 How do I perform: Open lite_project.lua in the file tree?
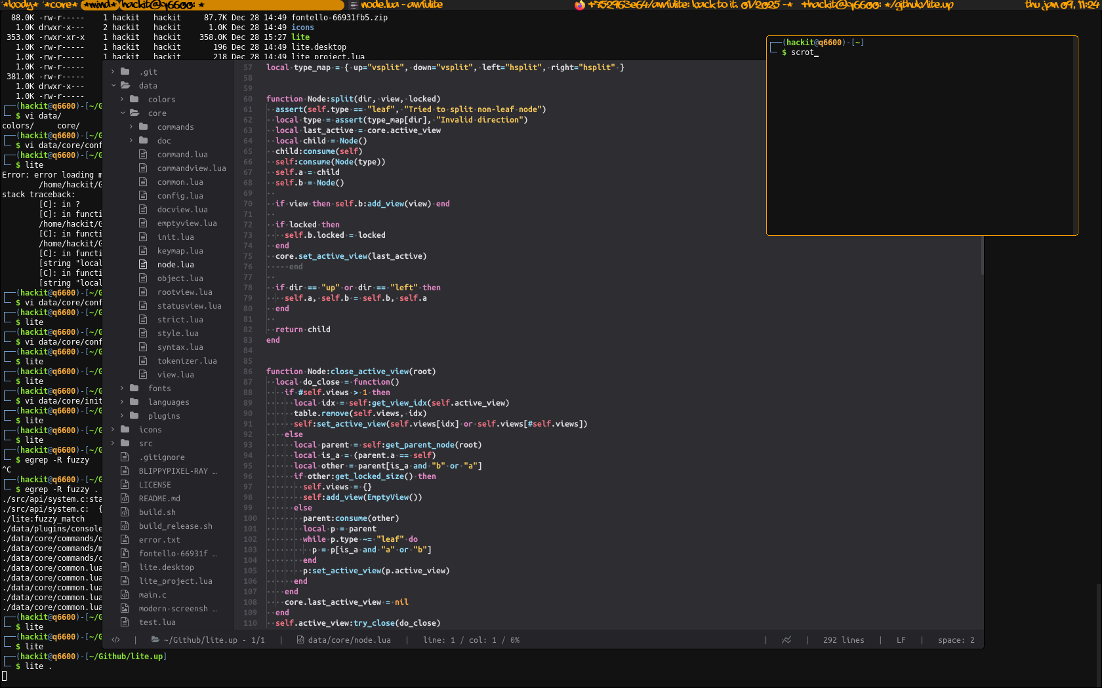[175, 581]
